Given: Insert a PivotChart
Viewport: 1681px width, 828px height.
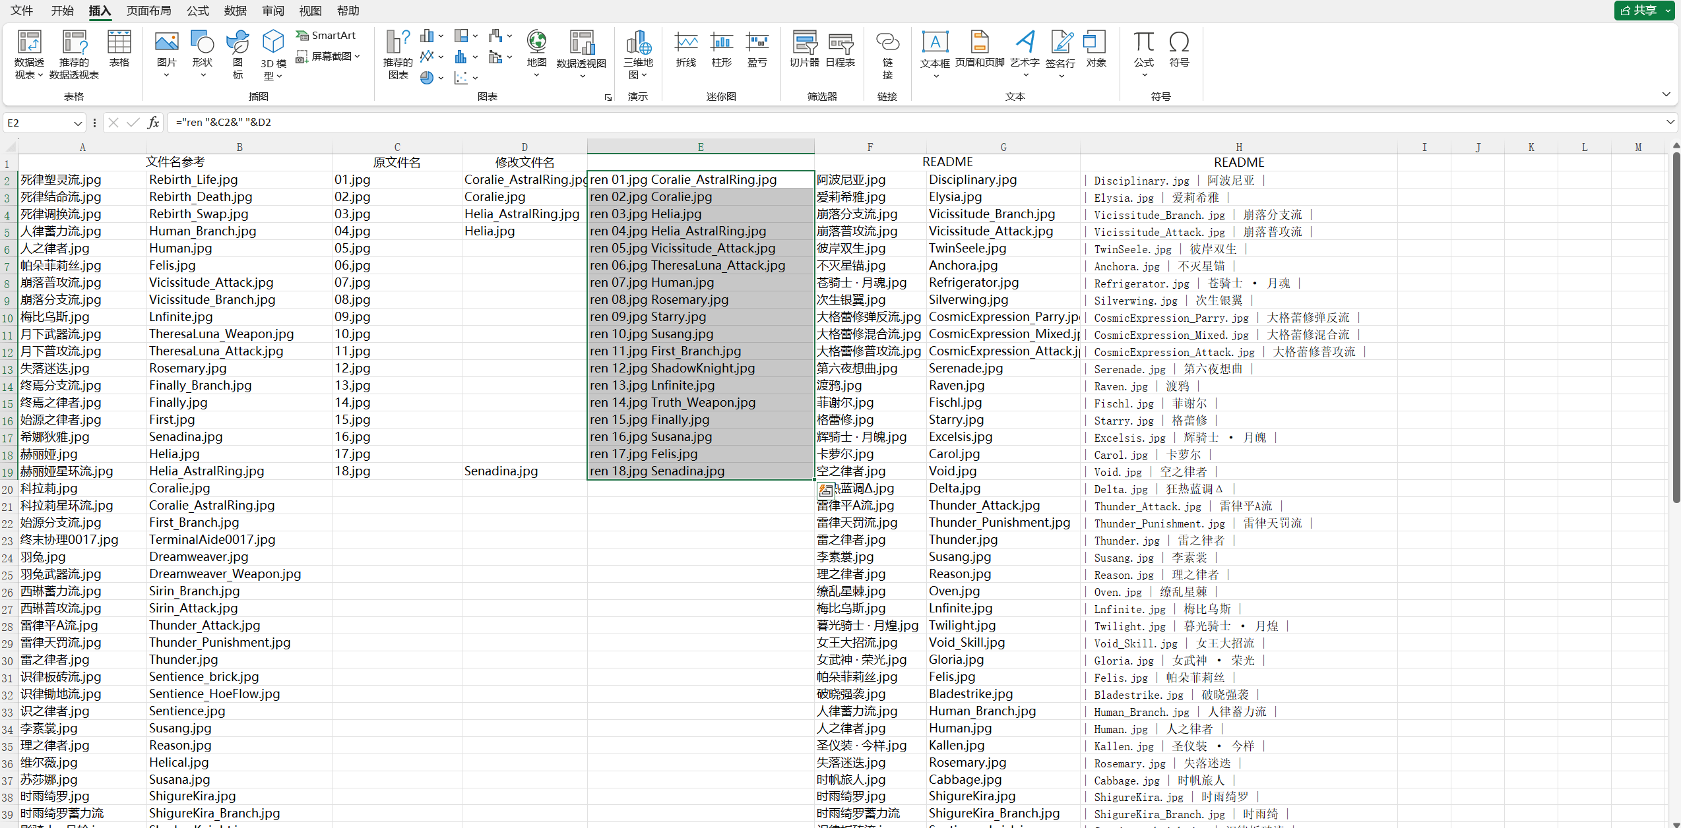Looking at the screenshot, I should [x=581, y=54].
